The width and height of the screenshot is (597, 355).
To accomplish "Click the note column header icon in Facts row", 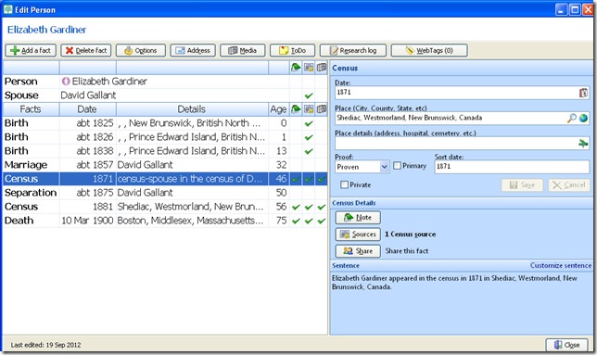I will coord(296,109).
